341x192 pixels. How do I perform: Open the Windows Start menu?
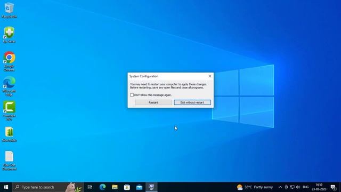click(6, 187)
